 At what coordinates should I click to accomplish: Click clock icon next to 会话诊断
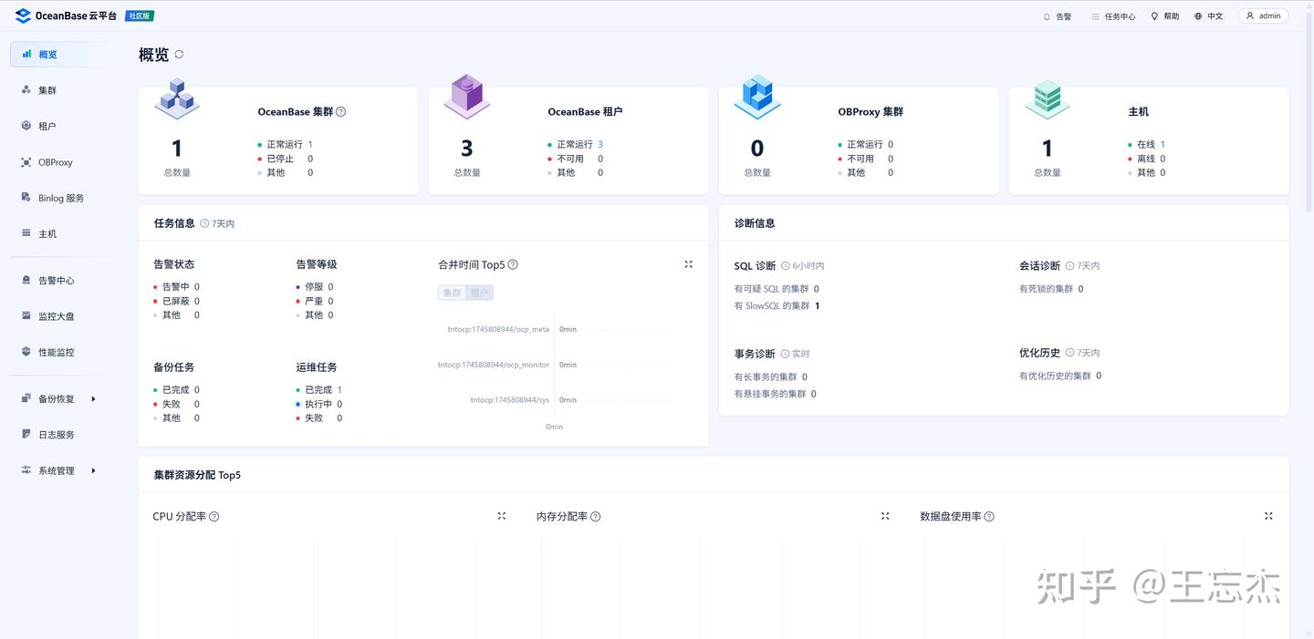coord(1070,266)
